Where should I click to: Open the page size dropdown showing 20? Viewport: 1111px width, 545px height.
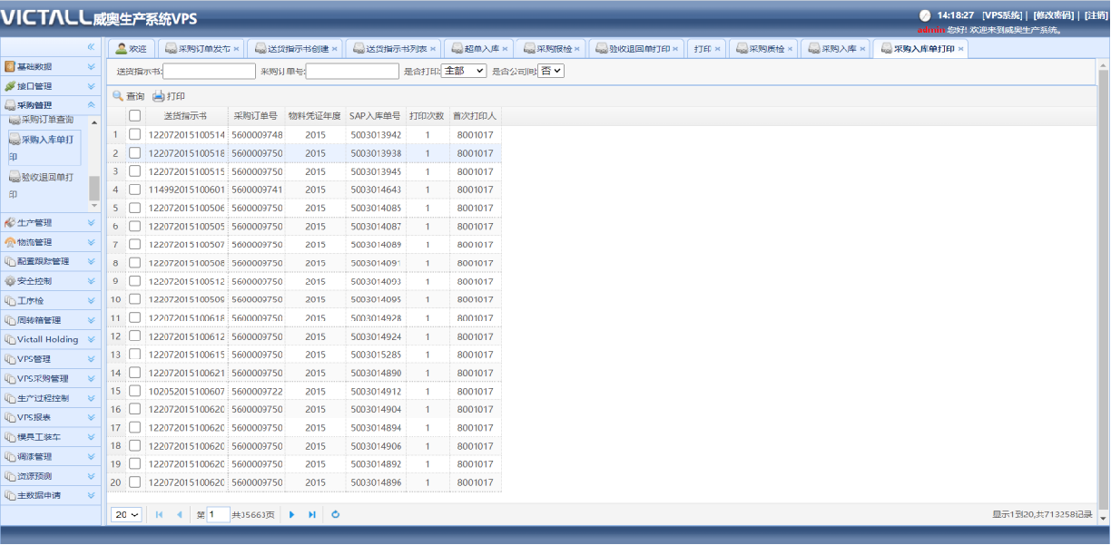pos(126,515)
